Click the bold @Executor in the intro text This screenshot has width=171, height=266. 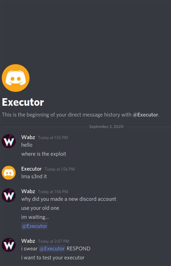(145, 115)
